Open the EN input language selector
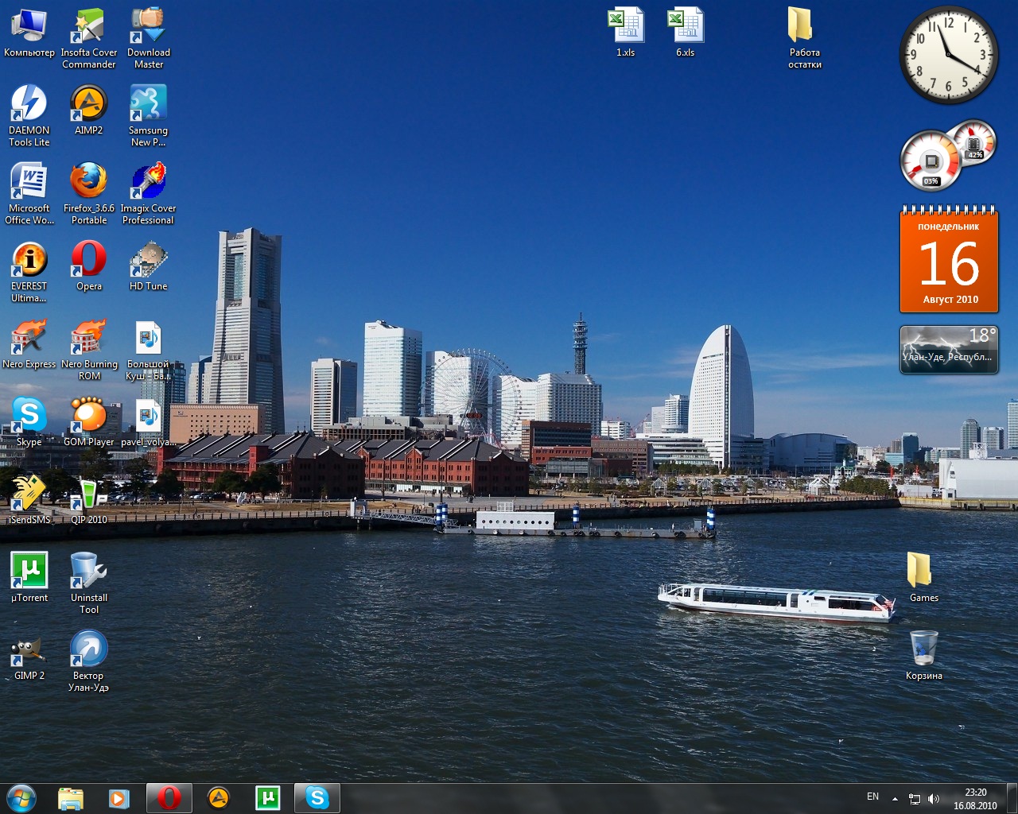Viewport: 1018px width, 814px height. 872,797
